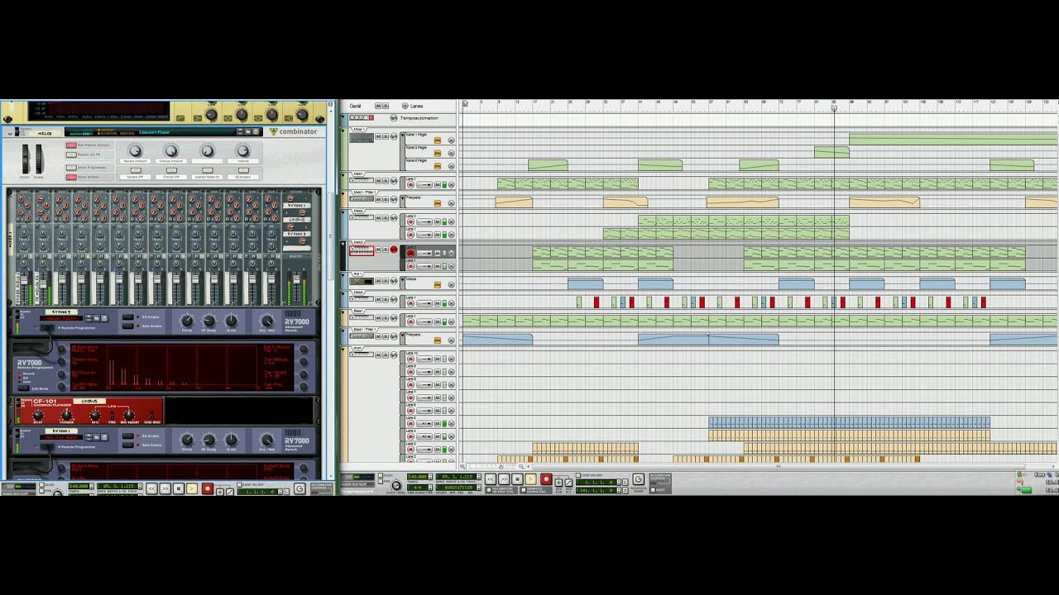Image resolution: width=1059 pixels, height=595 pixels.
Task: Open the ReGroove Mixer
Action: coord(639,478)
